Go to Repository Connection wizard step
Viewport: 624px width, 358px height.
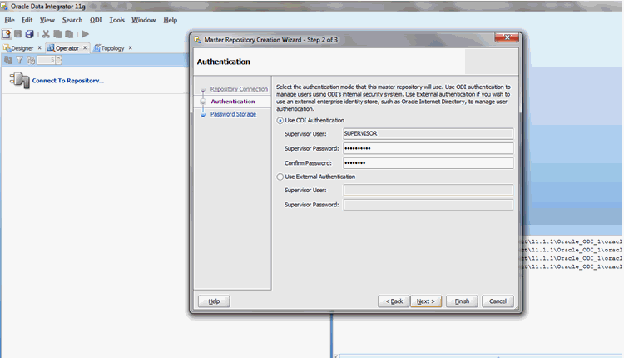[239, 89]
